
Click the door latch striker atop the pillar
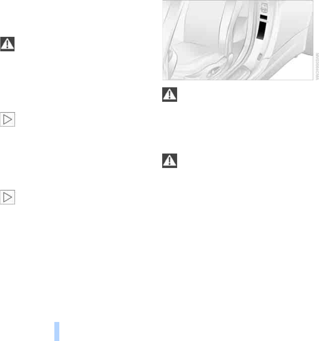point(264,8)
